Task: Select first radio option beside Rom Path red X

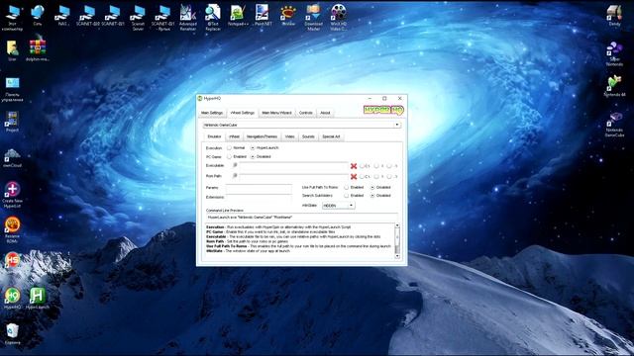Action: coord(363,176)
